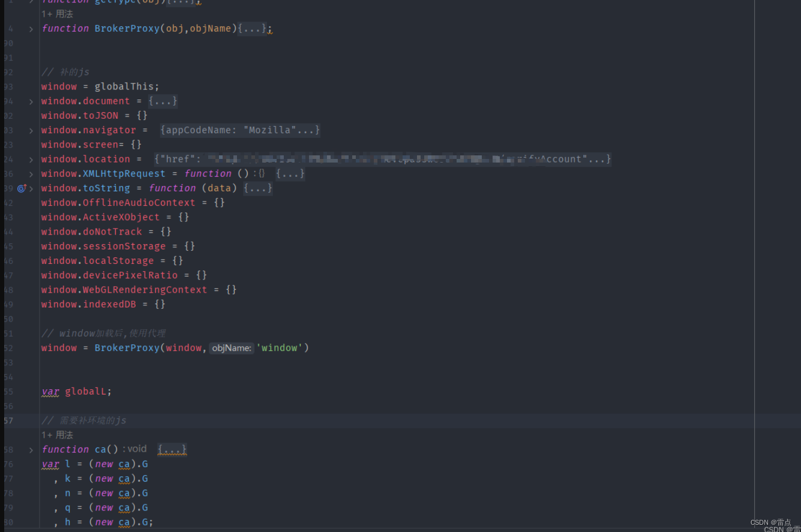Click 'var globalL;' declaration
801x532 pixels.
point(77,392)
